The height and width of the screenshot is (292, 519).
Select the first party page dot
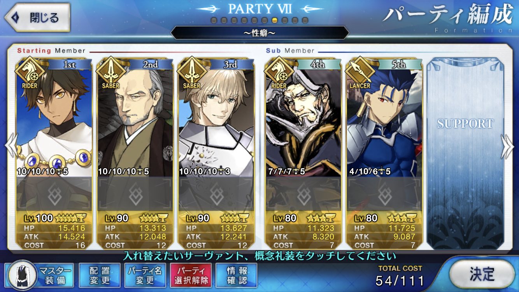pos(214,20)
